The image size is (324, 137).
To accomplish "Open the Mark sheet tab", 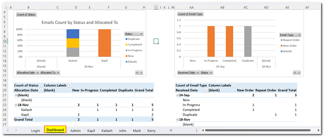I will click(x=137, y=131).
